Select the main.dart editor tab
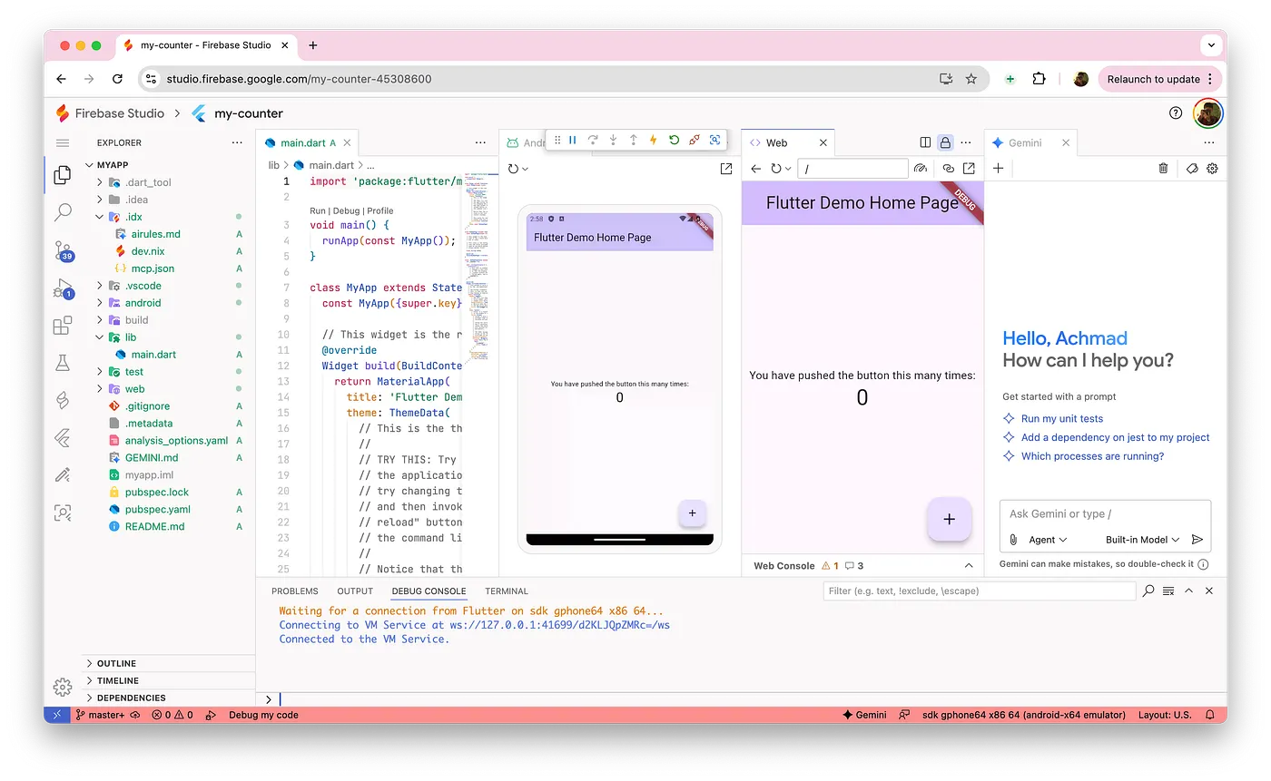 pos(307,142)
